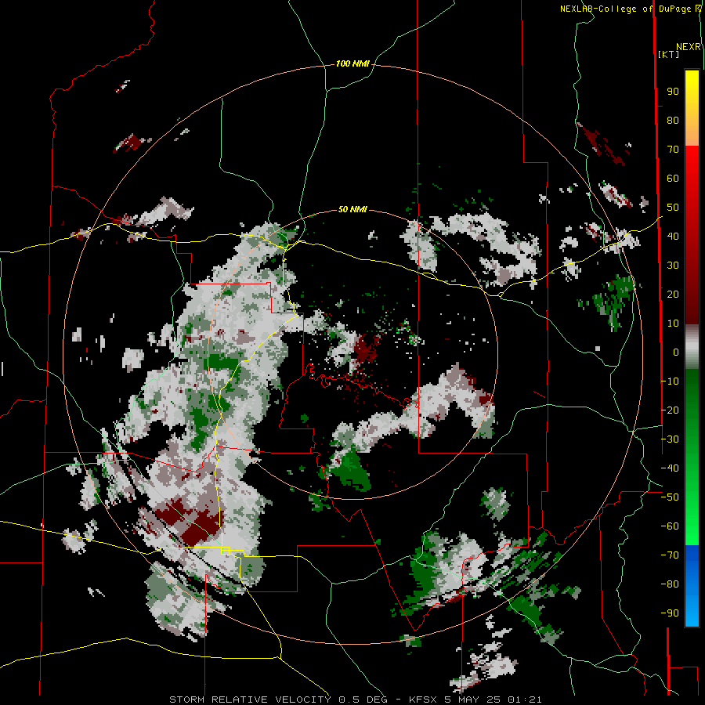Click the gray zero-velocity colorbar segment
This screenshot has height=705, width=705.
692,347
